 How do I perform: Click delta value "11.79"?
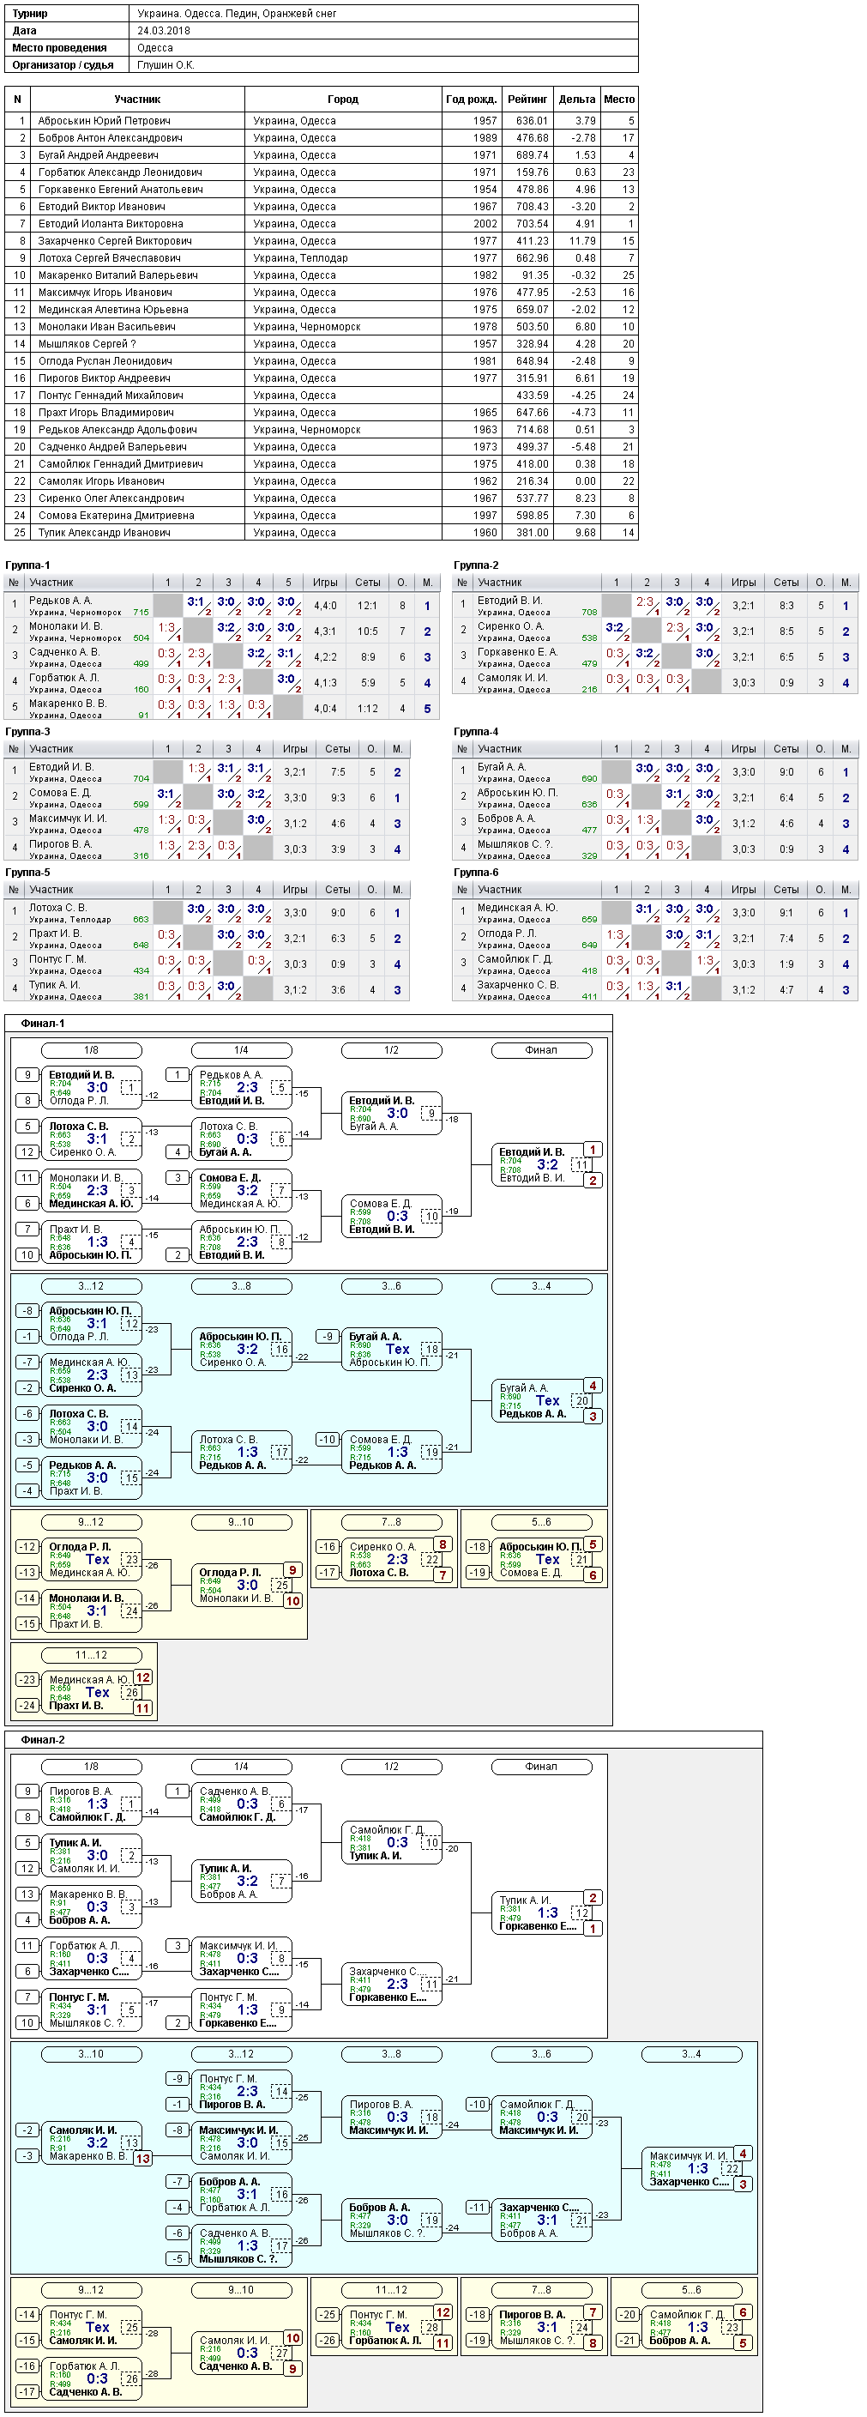[582, 241]
